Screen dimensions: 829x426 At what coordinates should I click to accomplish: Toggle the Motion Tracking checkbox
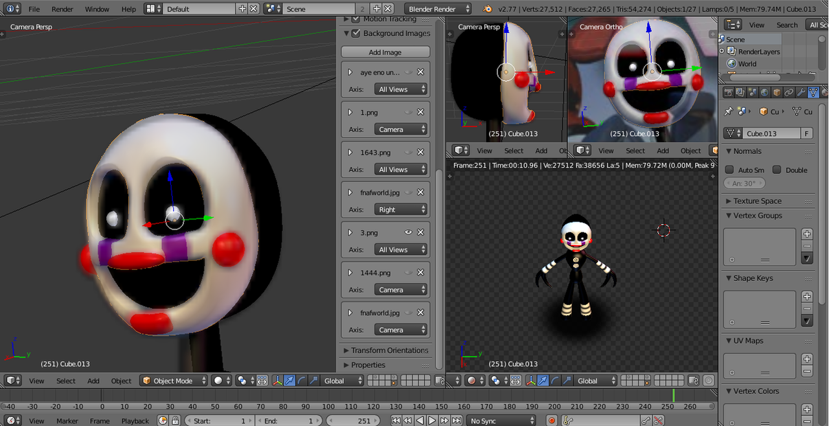coord(356,19)
